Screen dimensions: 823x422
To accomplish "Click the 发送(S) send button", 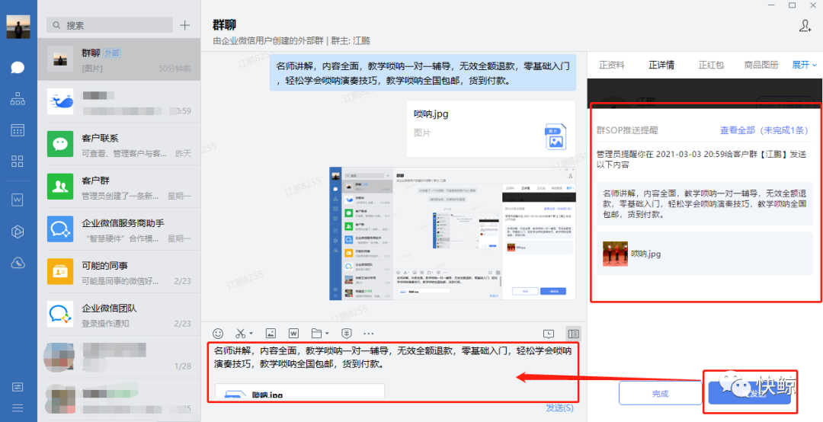I will [x=559, y=408].
